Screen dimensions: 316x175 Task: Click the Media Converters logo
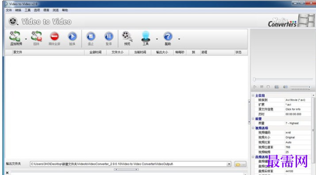(x=282, y=22)
